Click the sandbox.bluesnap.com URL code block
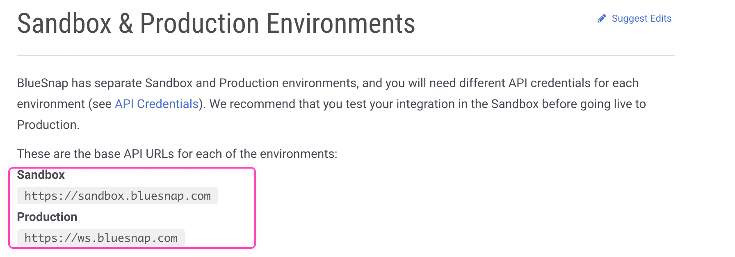The height and width of the screenshot is (257, 735). (x=117, y=196)
